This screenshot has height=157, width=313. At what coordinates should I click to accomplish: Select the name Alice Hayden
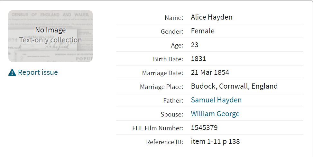click(211, 17)
